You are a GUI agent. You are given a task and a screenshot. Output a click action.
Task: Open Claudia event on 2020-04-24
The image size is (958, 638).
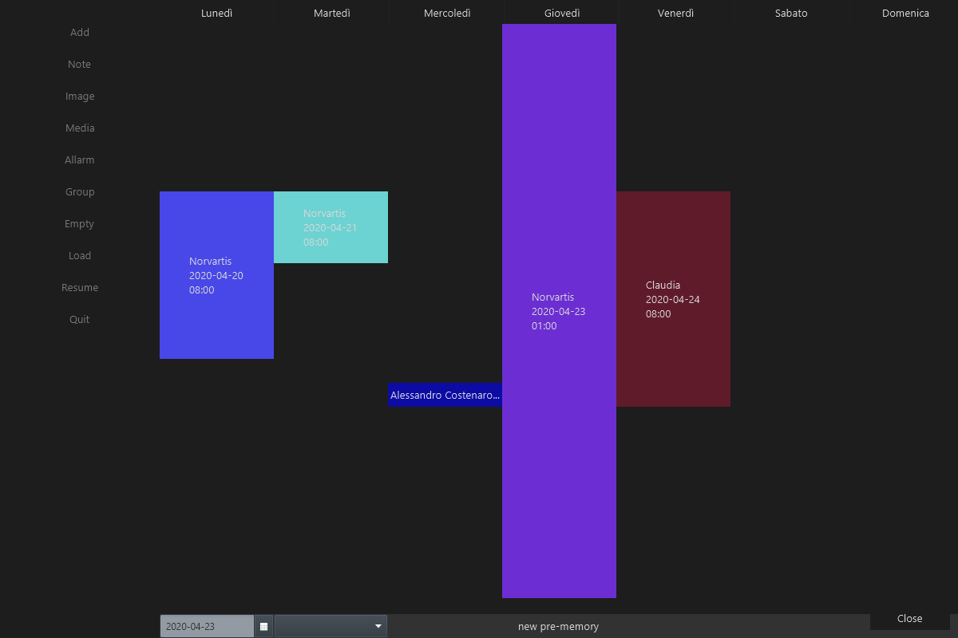(x=673, y=299)
